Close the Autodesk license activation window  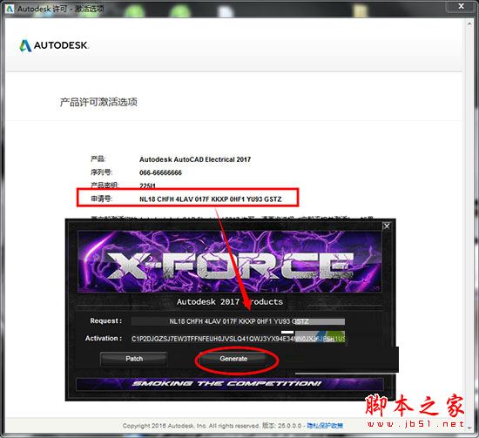(x=462, y=6)
